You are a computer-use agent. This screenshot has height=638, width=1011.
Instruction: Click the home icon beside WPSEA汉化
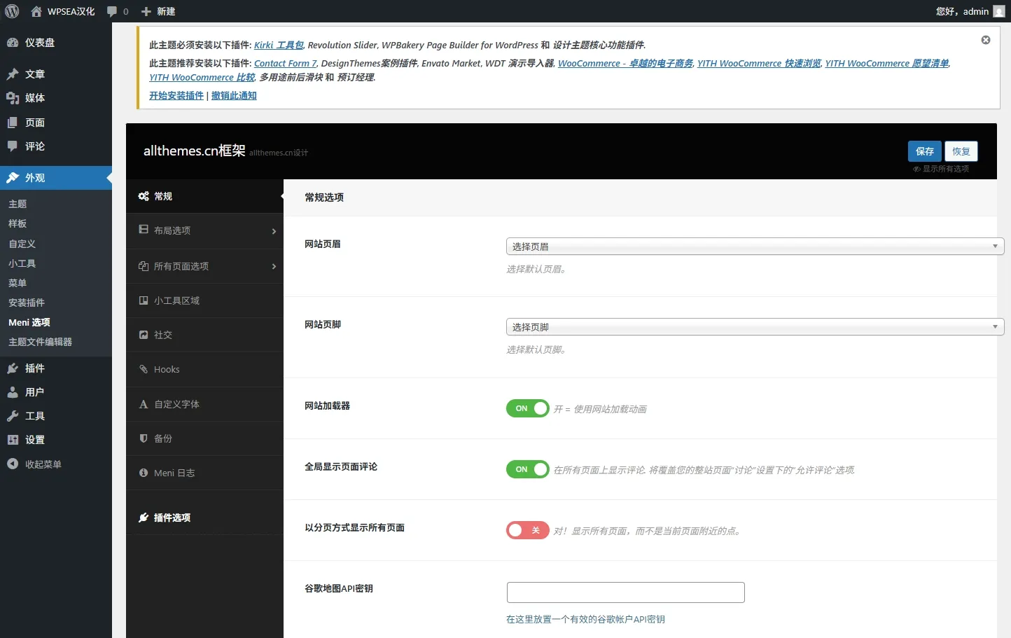[x=36, y=11]
